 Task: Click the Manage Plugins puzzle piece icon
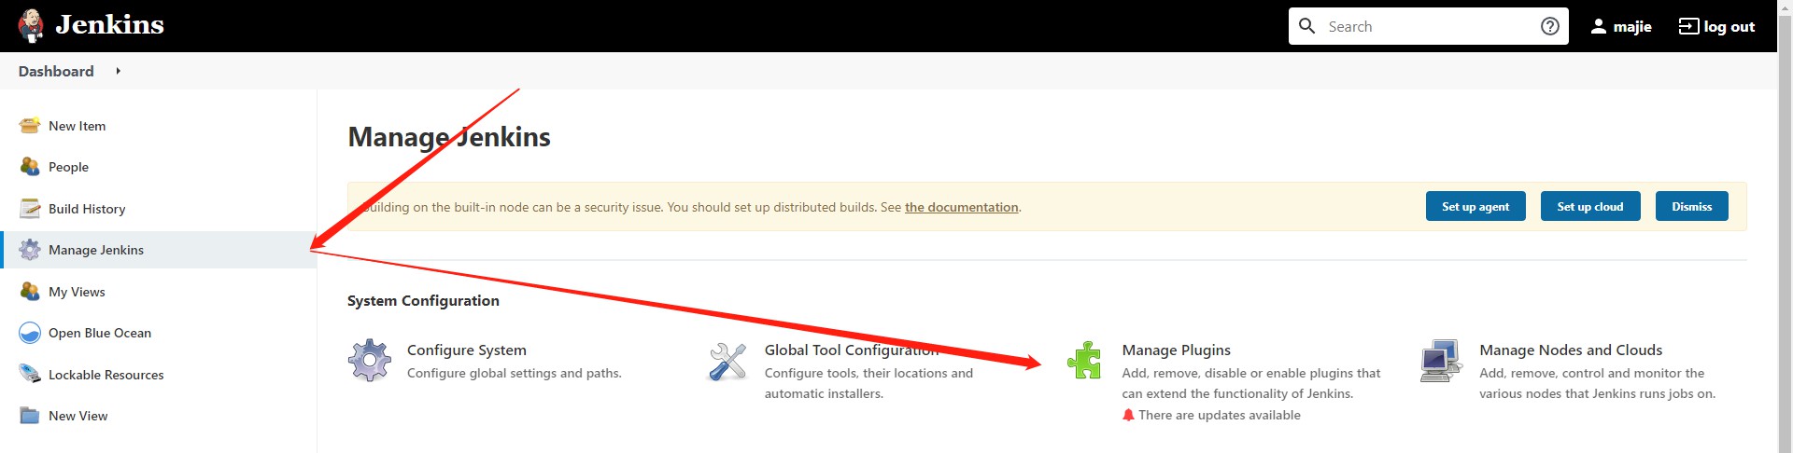click(x=1084, y=360)
